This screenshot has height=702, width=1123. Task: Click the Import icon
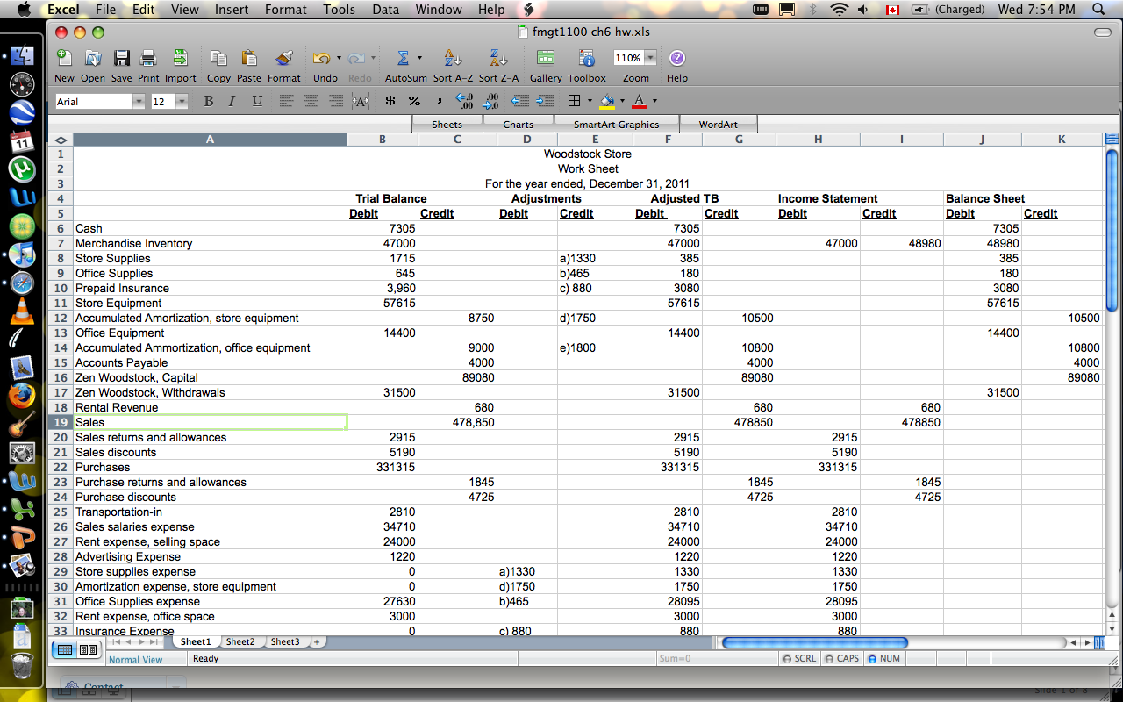tap(180, 59)
